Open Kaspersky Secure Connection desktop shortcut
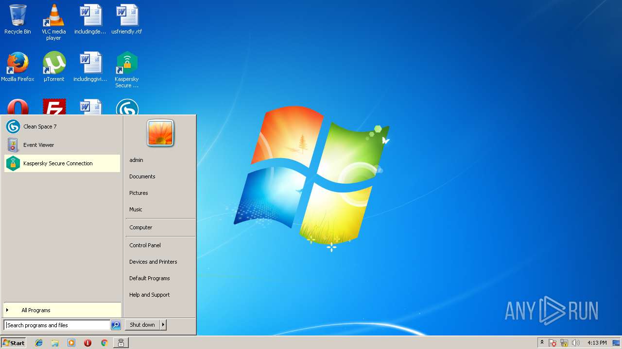 point(127,70)
